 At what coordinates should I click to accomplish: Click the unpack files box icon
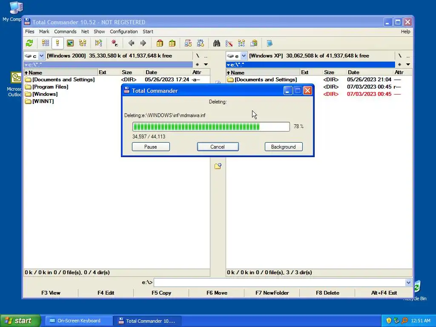[x=172, y=43]
